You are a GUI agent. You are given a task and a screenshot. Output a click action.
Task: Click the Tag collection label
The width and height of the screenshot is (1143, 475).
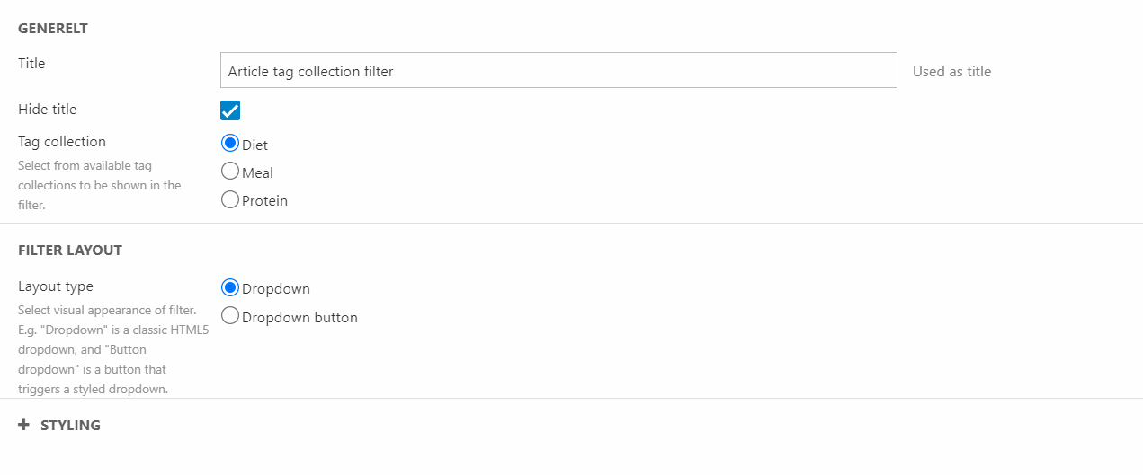tap(62, 142)
